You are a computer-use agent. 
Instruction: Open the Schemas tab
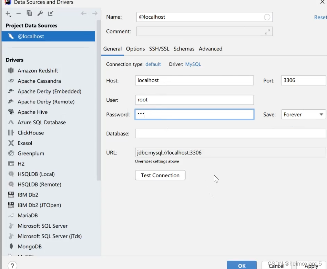[x=184, y=49]
